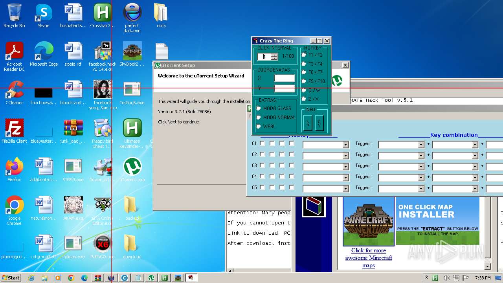
Task: Click for more awesome Minecraft maps link
Action: pyautogui.click(x=369, y=258)
